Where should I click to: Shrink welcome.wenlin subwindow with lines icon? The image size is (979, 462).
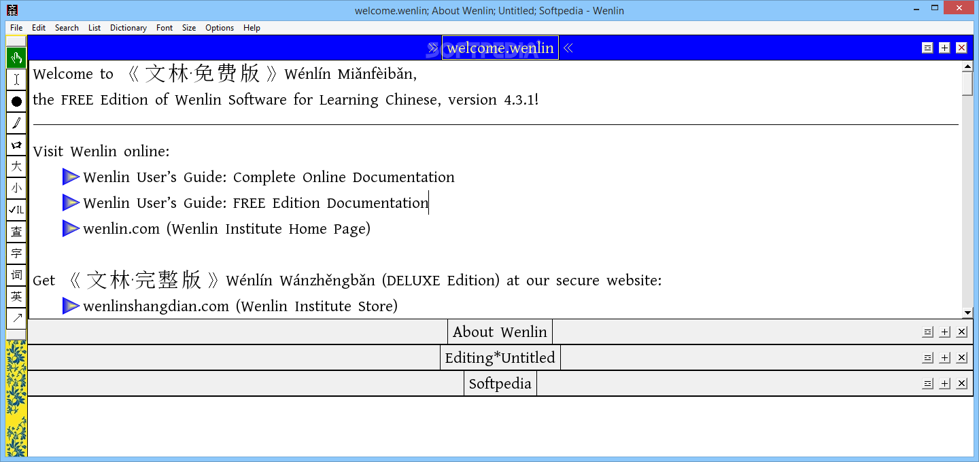point(927,48)
